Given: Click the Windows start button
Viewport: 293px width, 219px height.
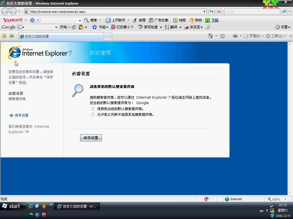Looking at the screenshot, I should tap(13, 206).
